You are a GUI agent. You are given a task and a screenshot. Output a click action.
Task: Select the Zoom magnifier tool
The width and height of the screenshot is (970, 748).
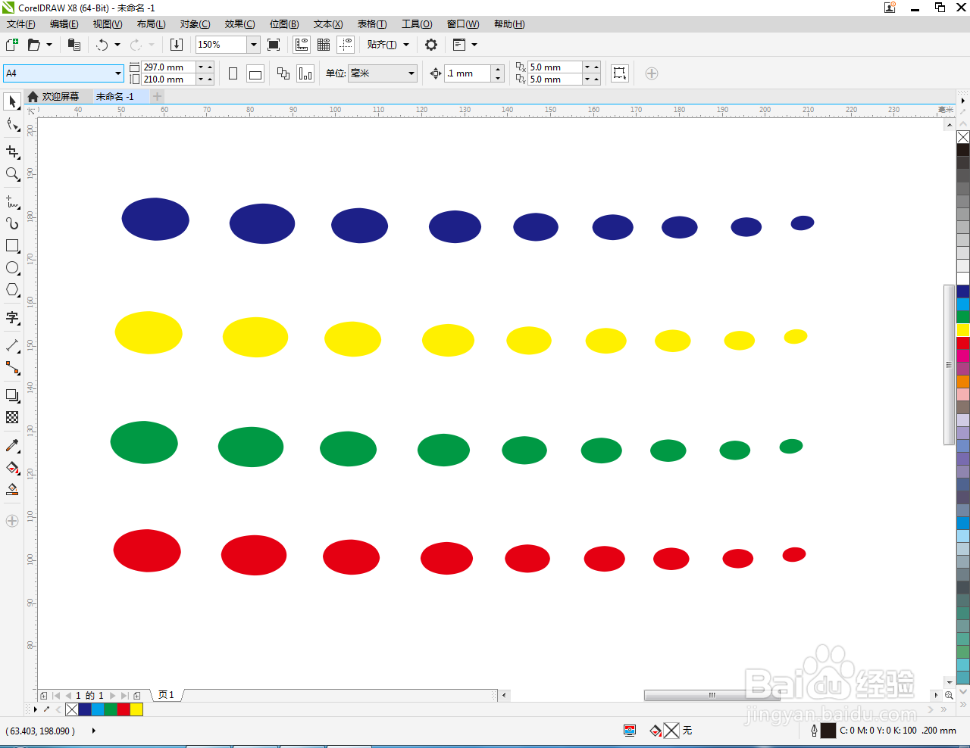tap(12, 174)
